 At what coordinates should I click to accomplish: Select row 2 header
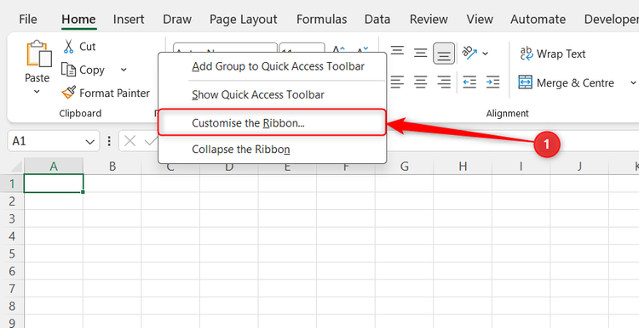12,201
